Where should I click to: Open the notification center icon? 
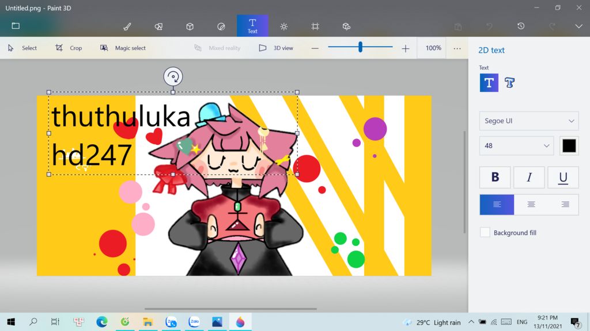(574, 322)
